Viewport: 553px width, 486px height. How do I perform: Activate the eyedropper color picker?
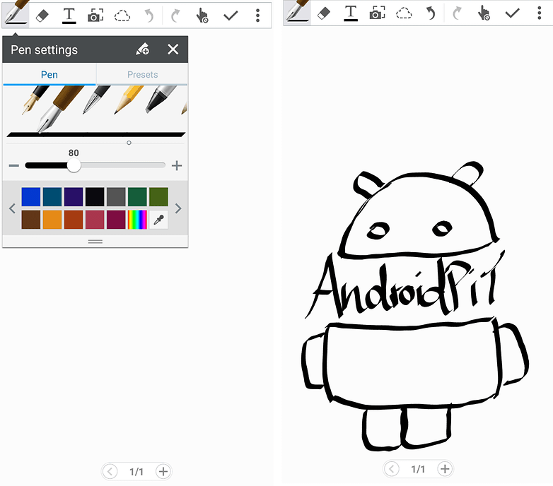point(158,220)
